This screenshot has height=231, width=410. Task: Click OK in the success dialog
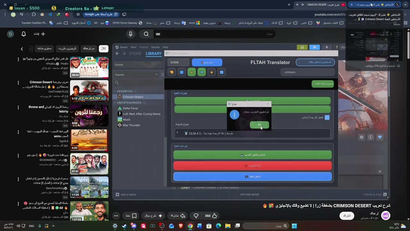(259, 125)
